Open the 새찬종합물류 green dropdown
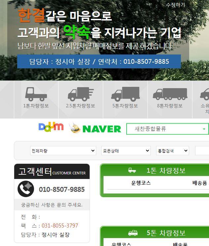 [x=168, y=129]
